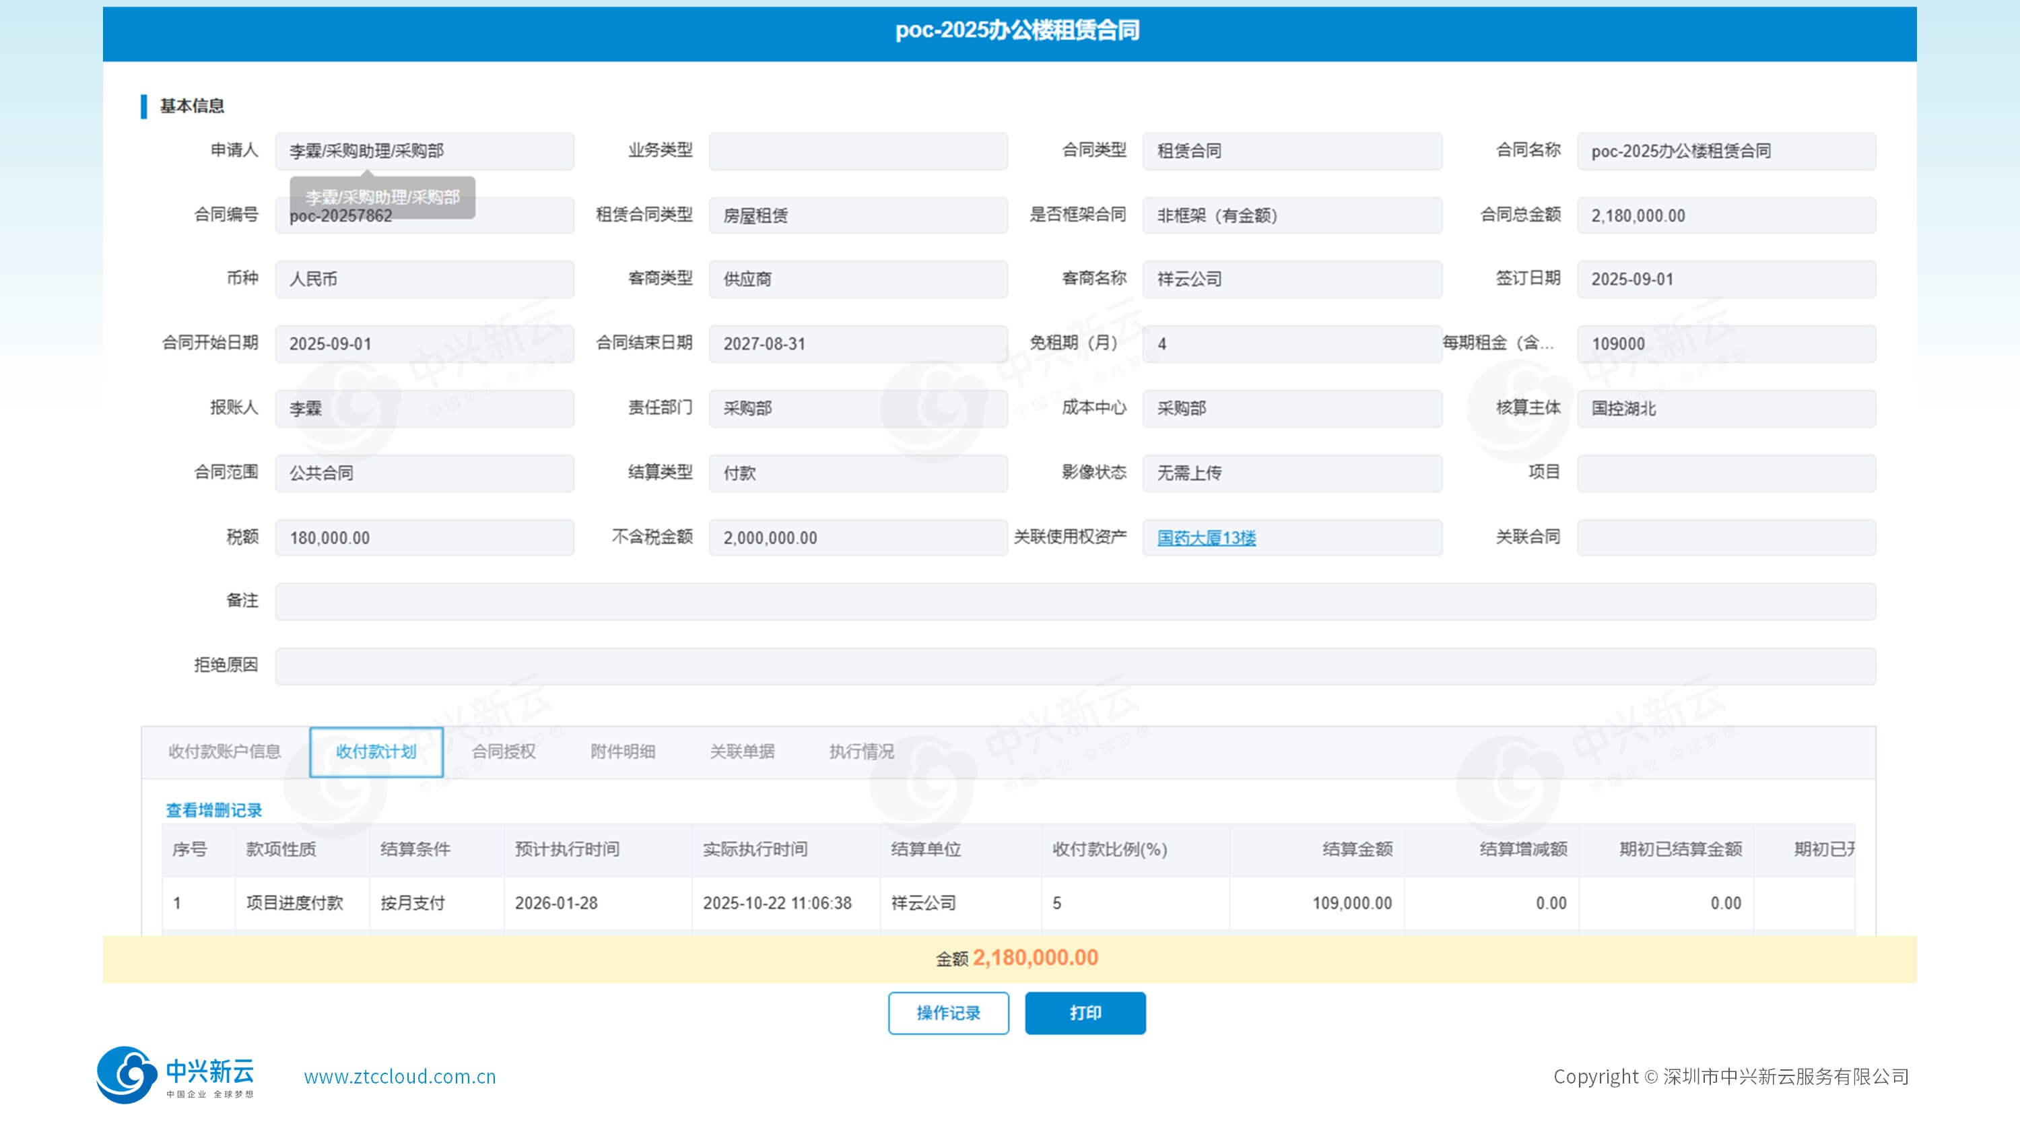This screenshot has width=2020, height=1136.
Task: Select the 收付款计划 tab
Action: point(376,751)
